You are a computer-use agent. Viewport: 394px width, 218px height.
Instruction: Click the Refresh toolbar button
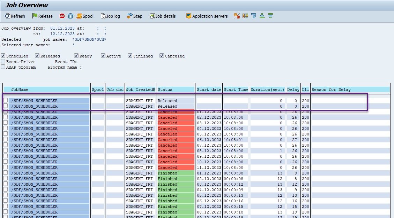pyautogui.click(x=15, y=16)
